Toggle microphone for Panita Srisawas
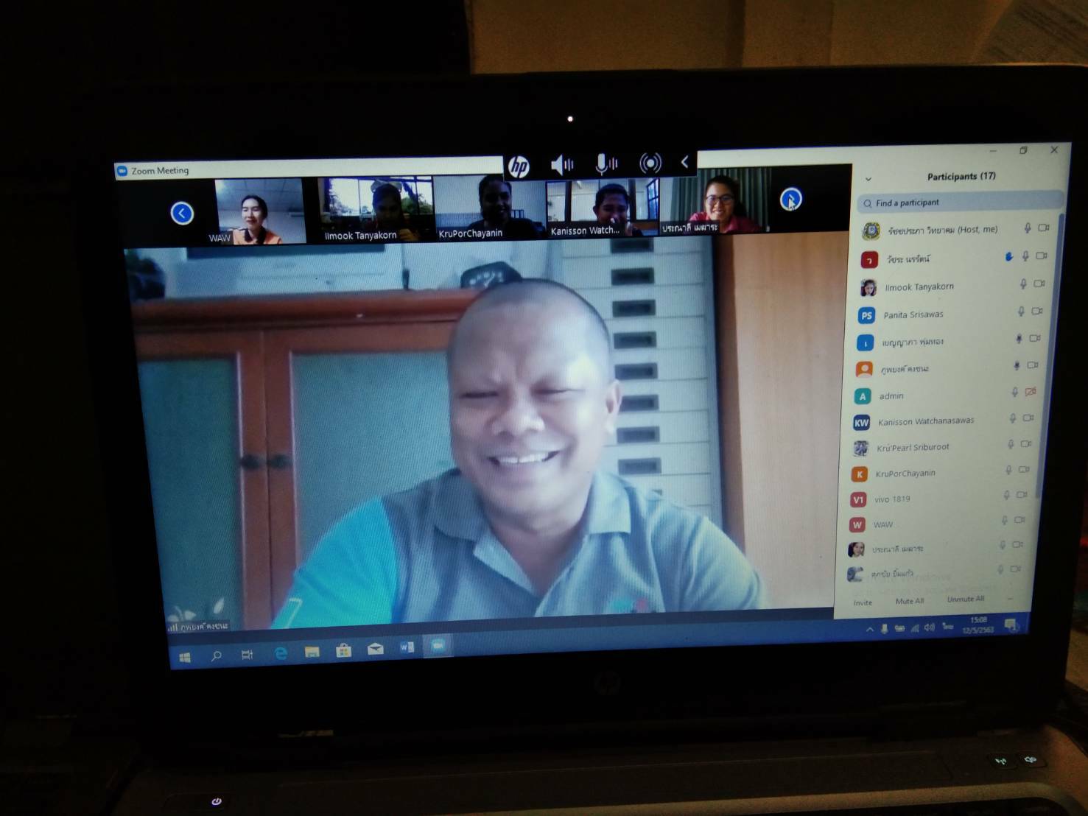Screen dimensions: 1088x816 coord(1020,312)
